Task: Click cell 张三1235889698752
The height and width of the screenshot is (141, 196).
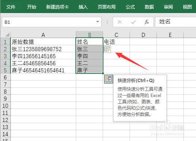Action: pyautogui.click(x=43, y=49)
